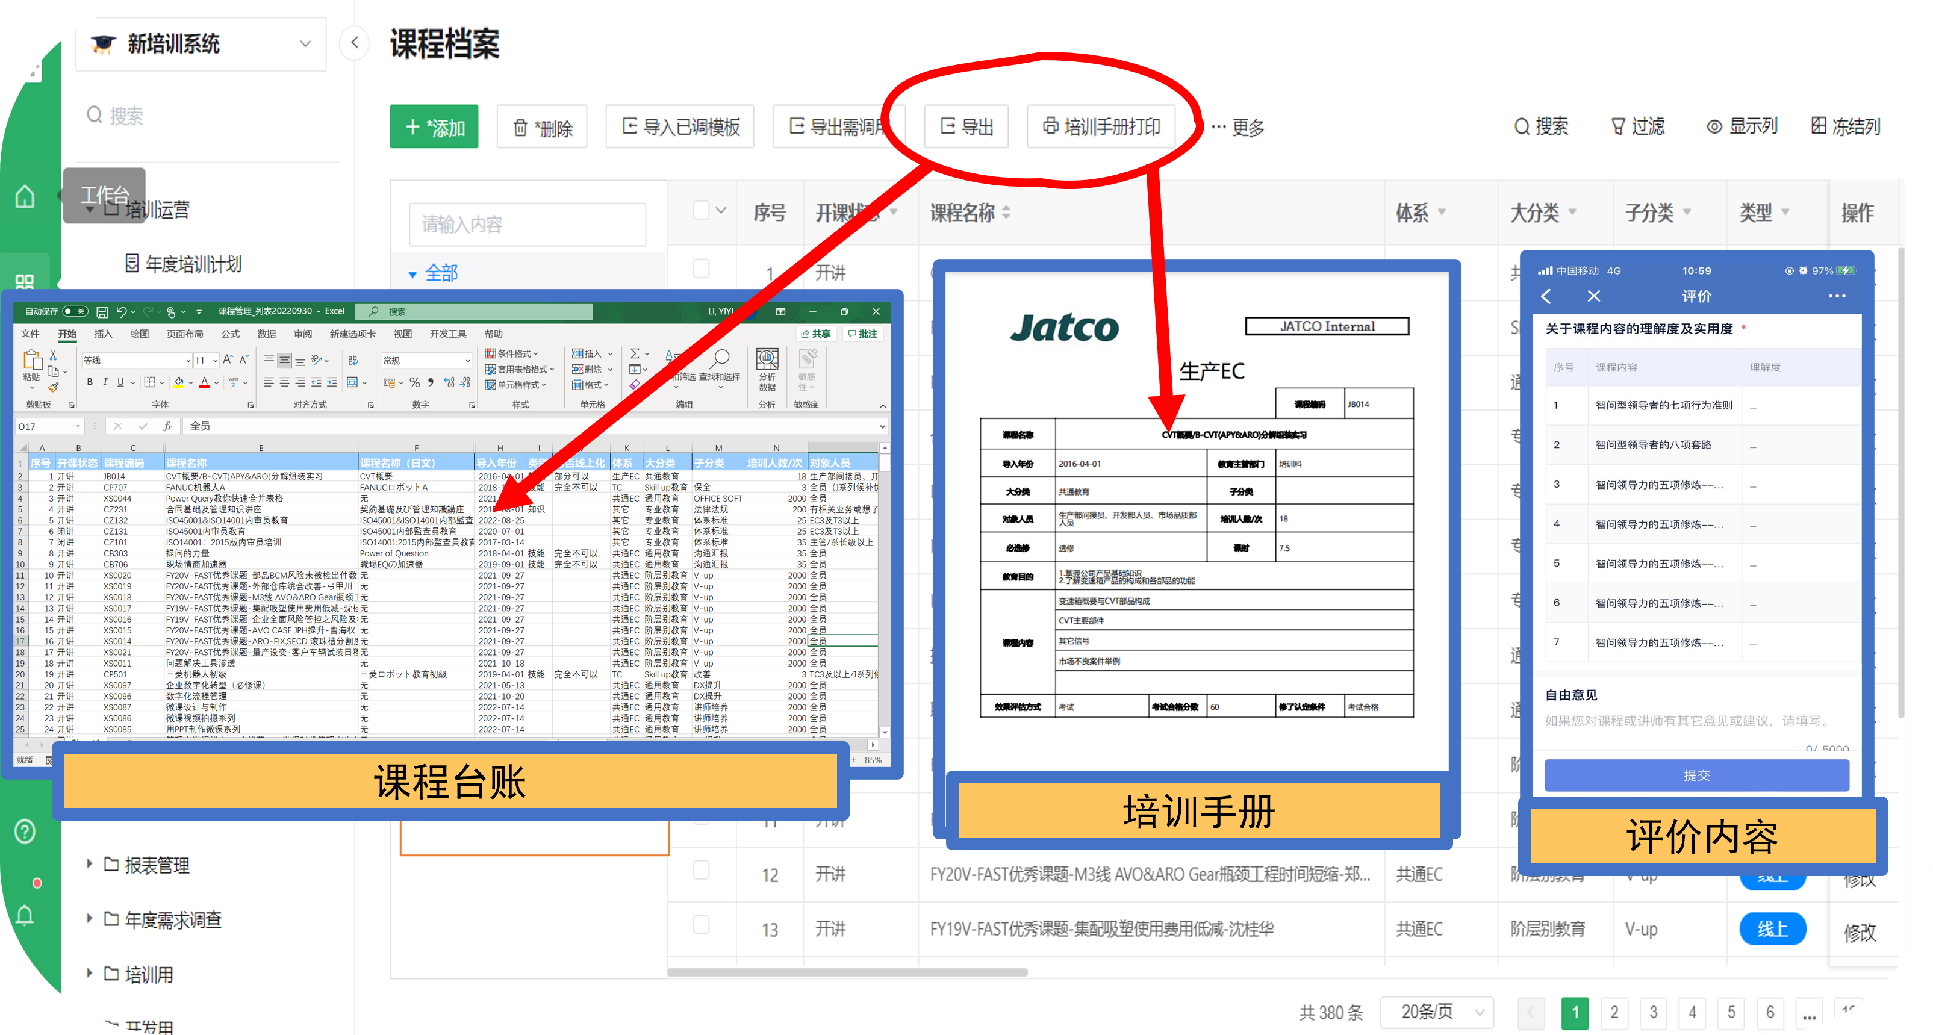This screenshot has width=1933, height=1035.
Task: Click the 培训手册打印 button
Action: click(x=1100, y=127)
